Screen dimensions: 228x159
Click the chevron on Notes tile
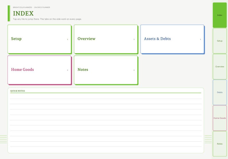134,70
